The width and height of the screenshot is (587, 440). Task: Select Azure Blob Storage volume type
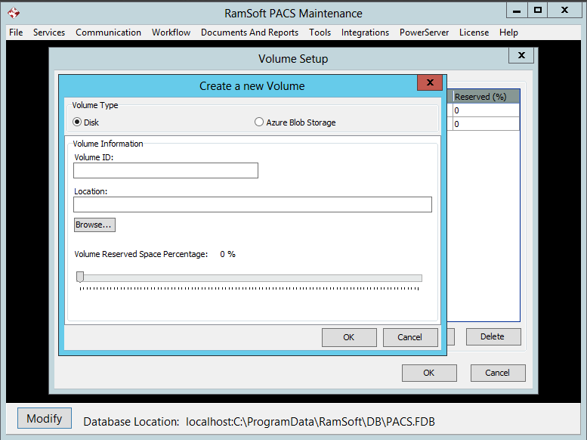coord(259,122)
